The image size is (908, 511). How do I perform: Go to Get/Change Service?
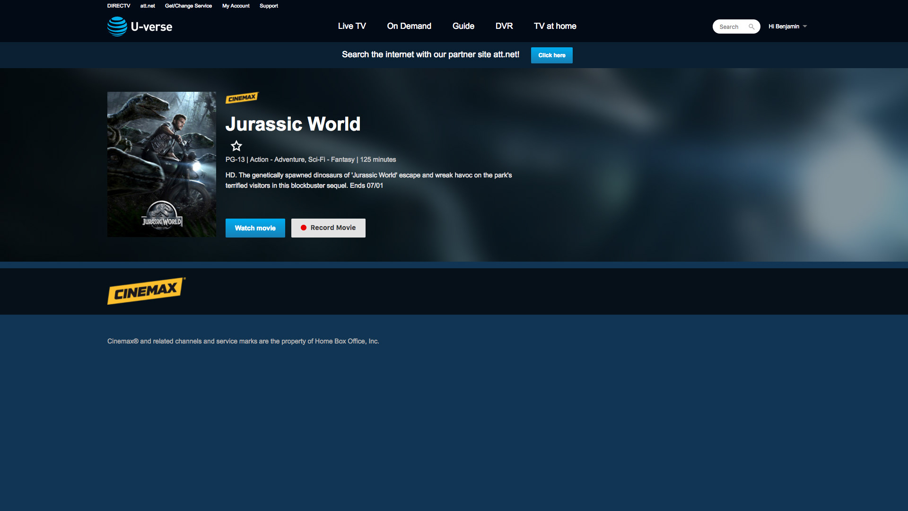point(188,6)
